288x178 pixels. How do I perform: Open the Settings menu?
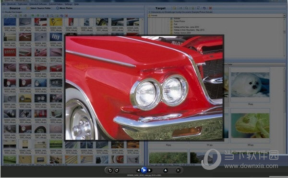tap(68, 4)
